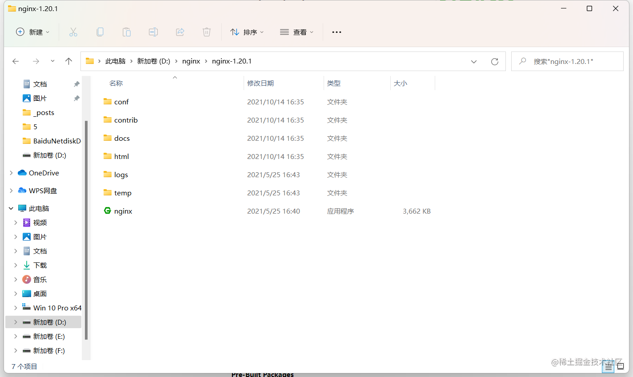Screen dimensions: 633x377
Task: Expand the 音乐 tree node
Action: tap(16, 279)
